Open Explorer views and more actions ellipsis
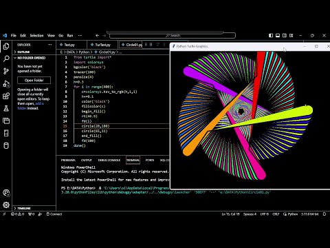The width and height of the screenshot is (330, 248). point(50,45)
